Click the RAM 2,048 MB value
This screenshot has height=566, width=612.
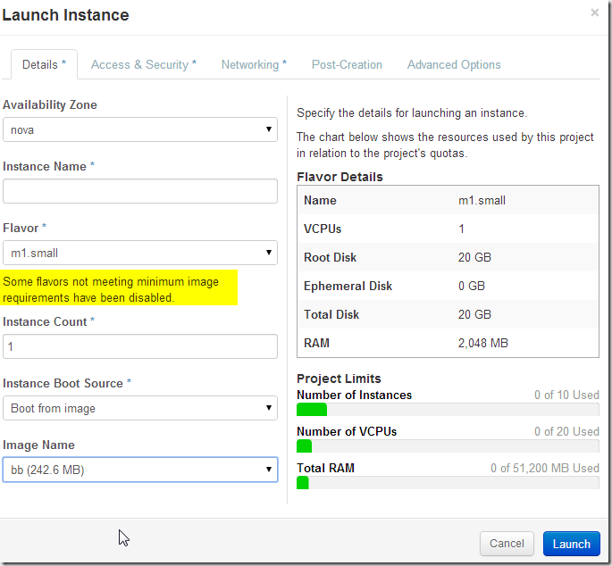pos(483,344)
